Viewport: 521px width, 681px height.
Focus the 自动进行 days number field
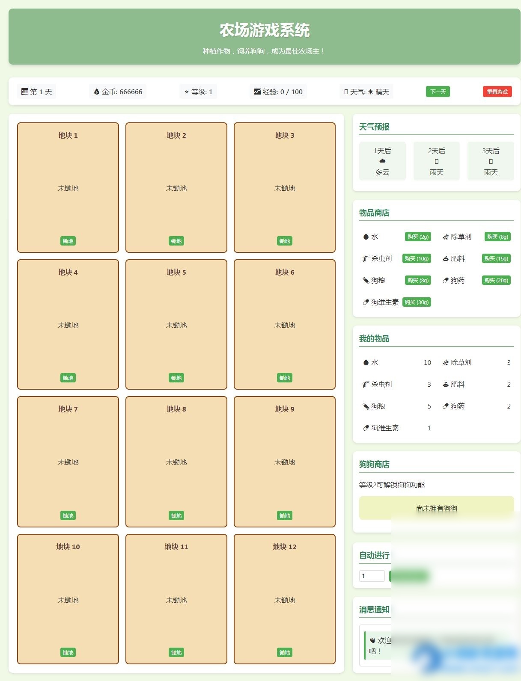pyautogui.click(x=372, y=576)
